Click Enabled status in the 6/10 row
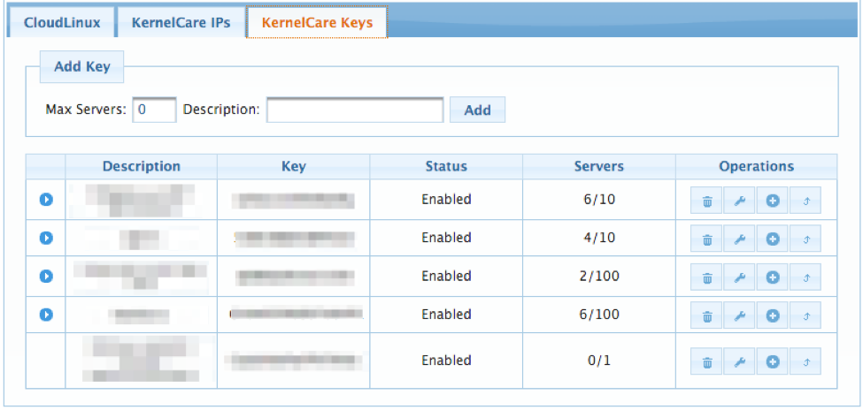 pyautogui.click(x=446, y=200)
